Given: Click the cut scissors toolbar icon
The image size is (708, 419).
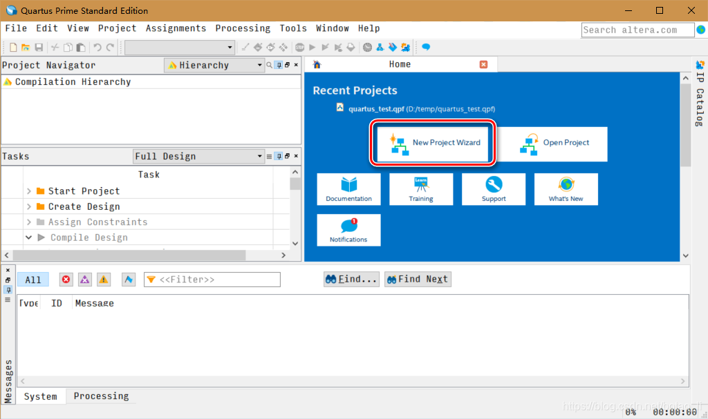Looking at the screenshot, I should click(x=55, y=48).
